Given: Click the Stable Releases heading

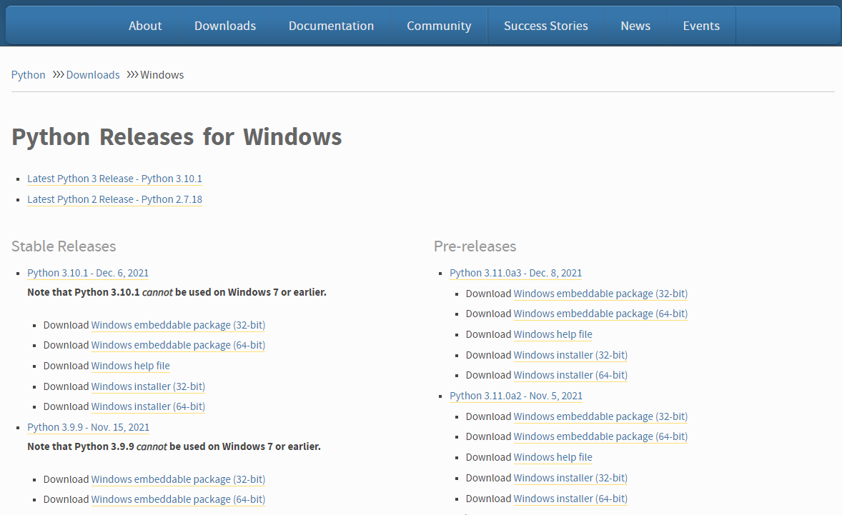Looking at the screenshot, I should 64,246.
